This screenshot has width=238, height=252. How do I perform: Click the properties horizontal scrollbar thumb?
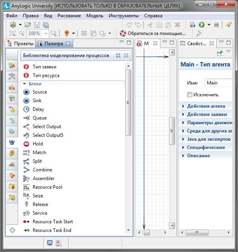coord(197,232)
